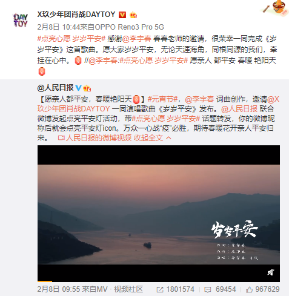This screenshot has width=289, height=296.
Task: Click the repost icon showing 1801574
Action: click(x=160, y=289)
